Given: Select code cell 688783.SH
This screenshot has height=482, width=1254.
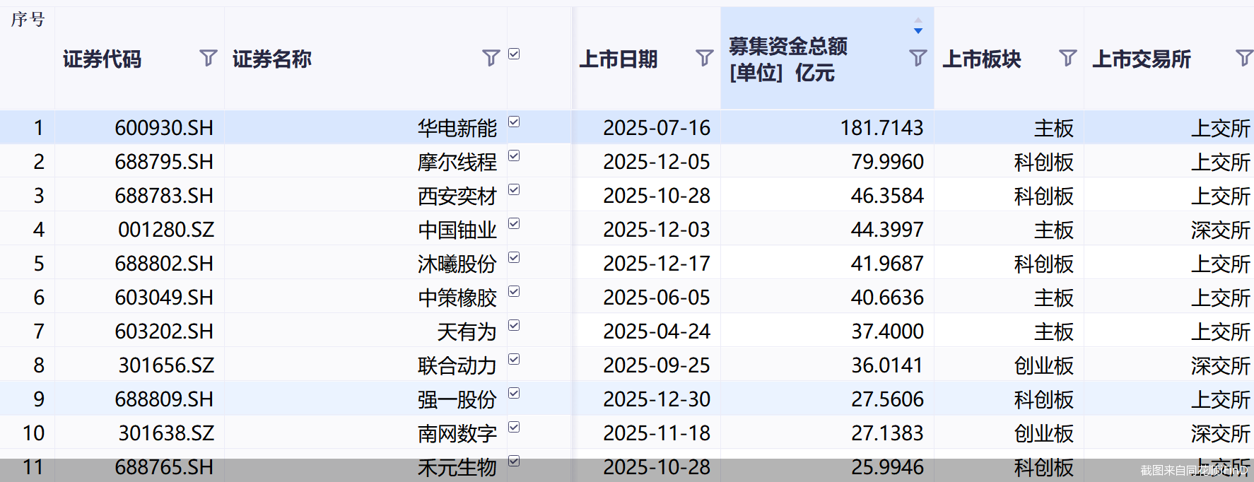Looking at the screenshot, I should tap(164, 196).
